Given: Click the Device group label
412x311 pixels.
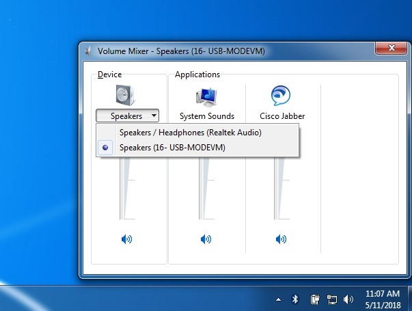Looking at the screenshot, I should click(109, 75).
